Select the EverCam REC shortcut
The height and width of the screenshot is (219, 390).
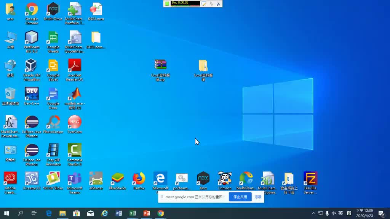(75, 124)
